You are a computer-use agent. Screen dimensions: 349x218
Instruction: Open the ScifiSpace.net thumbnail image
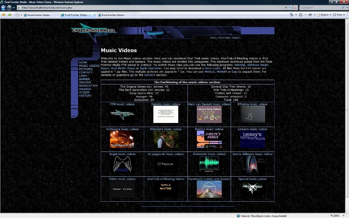coord(122,139)
